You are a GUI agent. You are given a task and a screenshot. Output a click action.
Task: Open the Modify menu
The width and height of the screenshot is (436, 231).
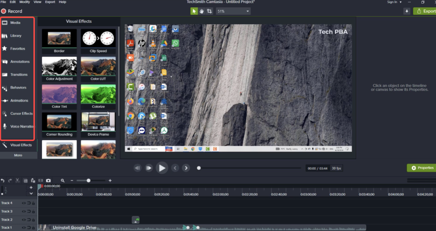25,2
